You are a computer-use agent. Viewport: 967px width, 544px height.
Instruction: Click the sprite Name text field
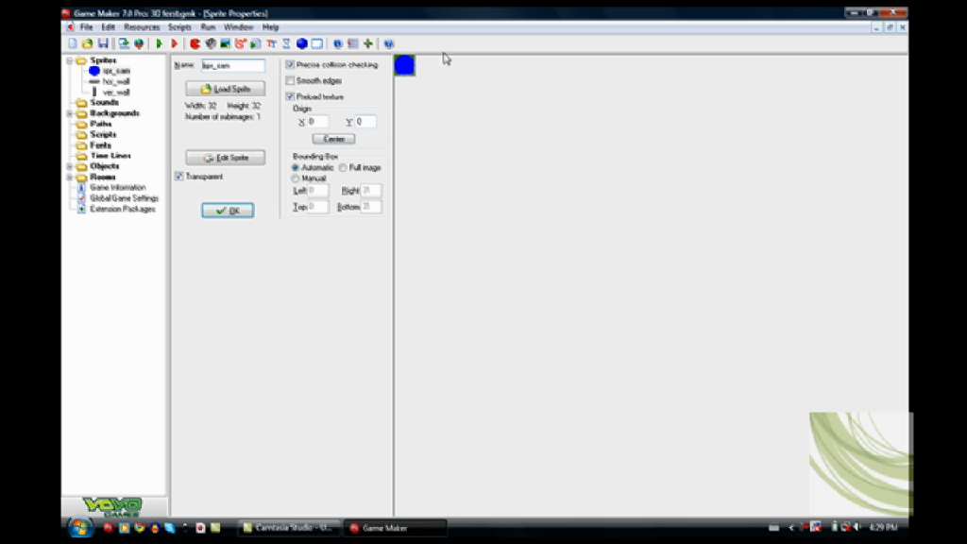click(232, 65)
